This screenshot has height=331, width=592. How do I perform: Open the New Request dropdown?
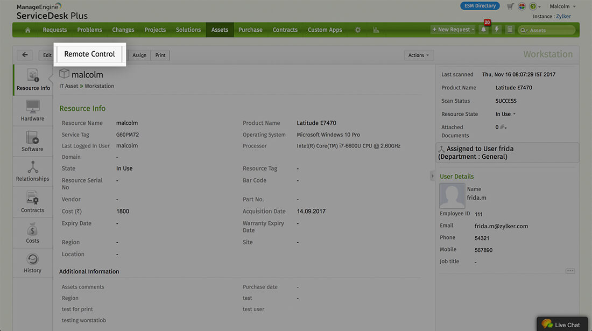(x=453, y=30)
